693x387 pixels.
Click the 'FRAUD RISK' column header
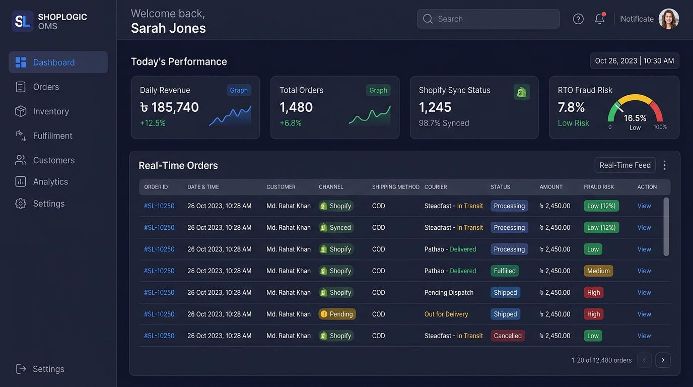(599, 187)
